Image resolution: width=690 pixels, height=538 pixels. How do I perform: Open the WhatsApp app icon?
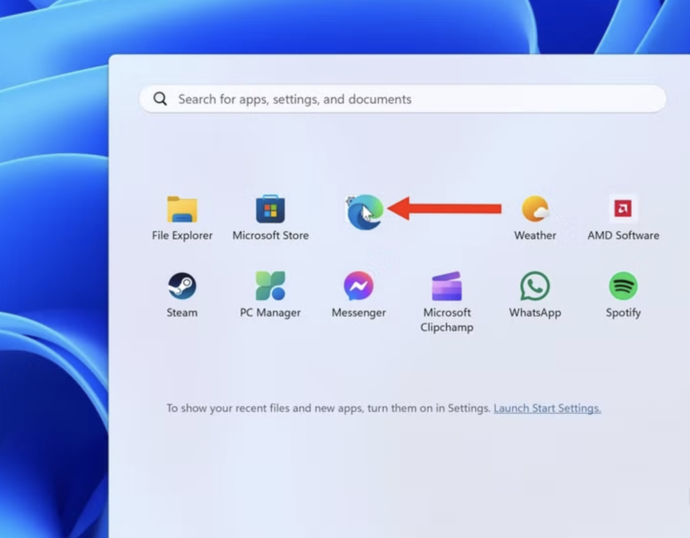coord(535,287)
